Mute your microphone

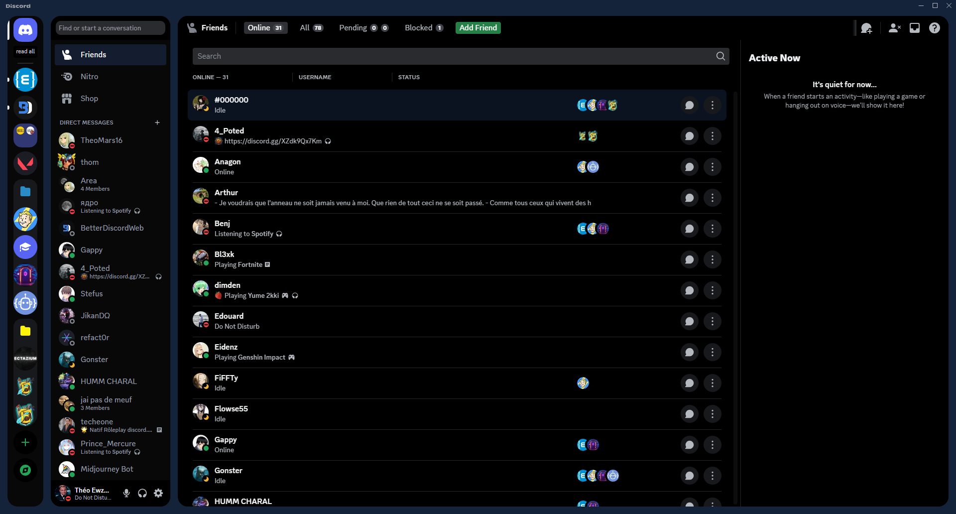pos(126,493)
